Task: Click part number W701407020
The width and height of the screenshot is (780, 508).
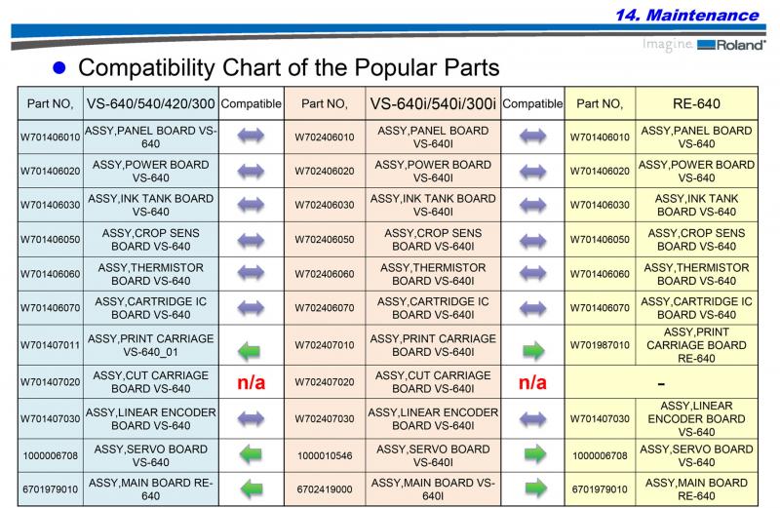Action: [50, 382]
